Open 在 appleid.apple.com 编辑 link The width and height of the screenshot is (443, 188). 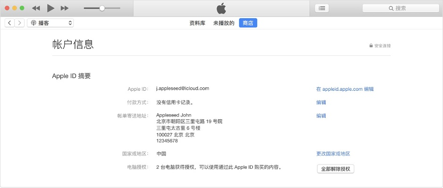point(345,89)
